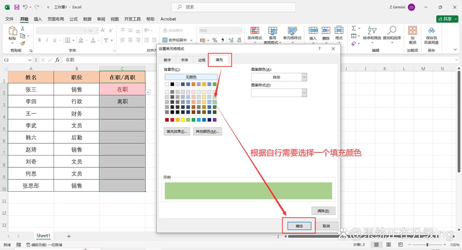Open the 文件 menu

(x=9, y=19)
